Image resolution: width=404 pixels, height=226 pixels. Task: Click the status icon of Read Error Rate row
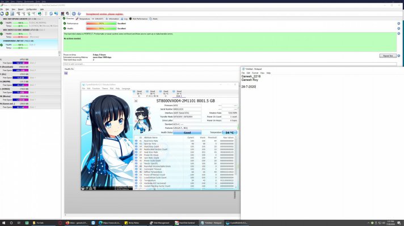click(x=136, y=141)
